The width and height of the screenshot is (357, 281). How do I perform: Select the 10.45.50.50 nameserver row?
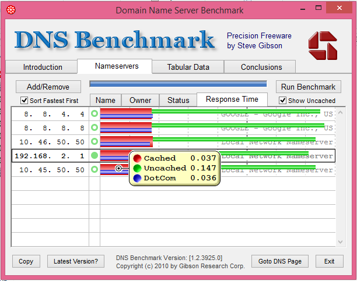click(173, 170)
